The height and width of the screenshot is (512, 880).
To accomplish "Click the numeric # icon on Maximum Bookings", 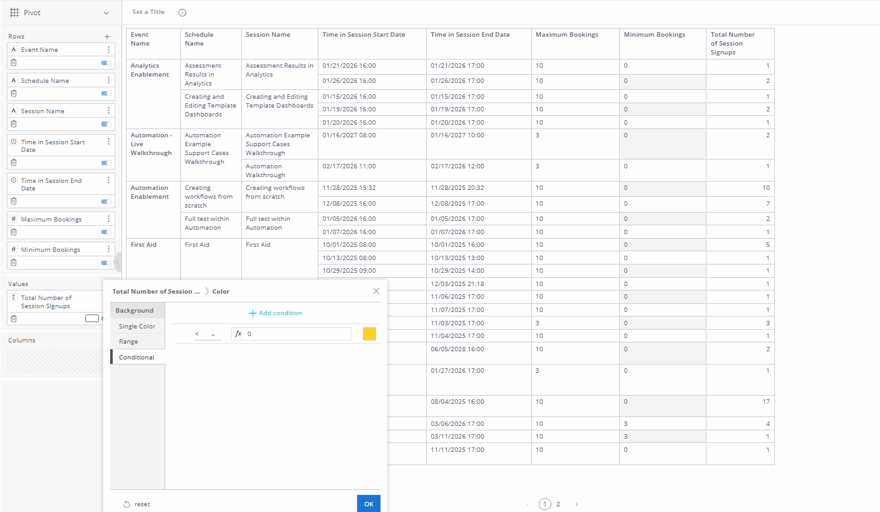I will [13, 218].
